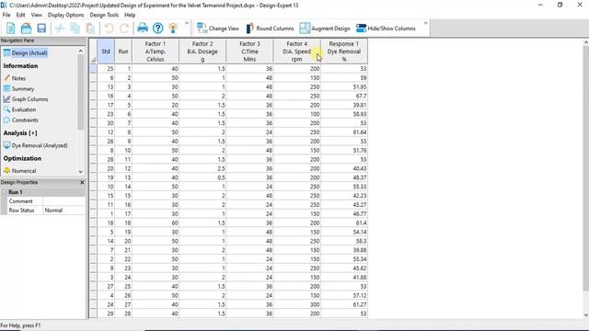Click the Factor 1 A:Temp. column header
This screenshot has width=589, height=331.
pyautogui.click(x=156, y=51)
